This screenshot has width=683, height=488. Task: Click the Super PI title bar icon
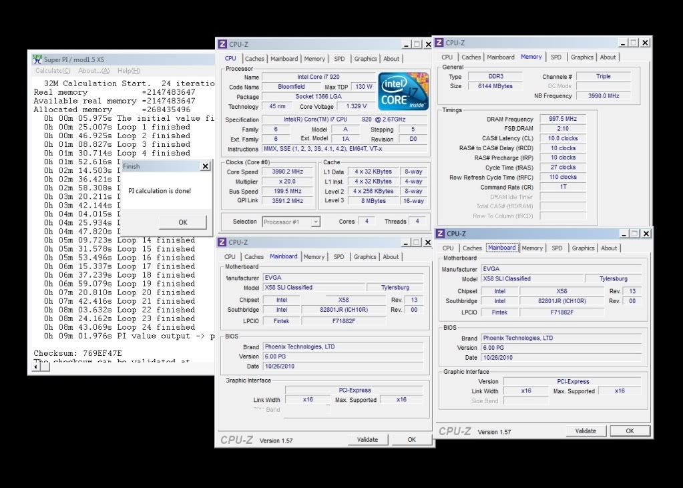pyautogui.click(x=38, y=59)
